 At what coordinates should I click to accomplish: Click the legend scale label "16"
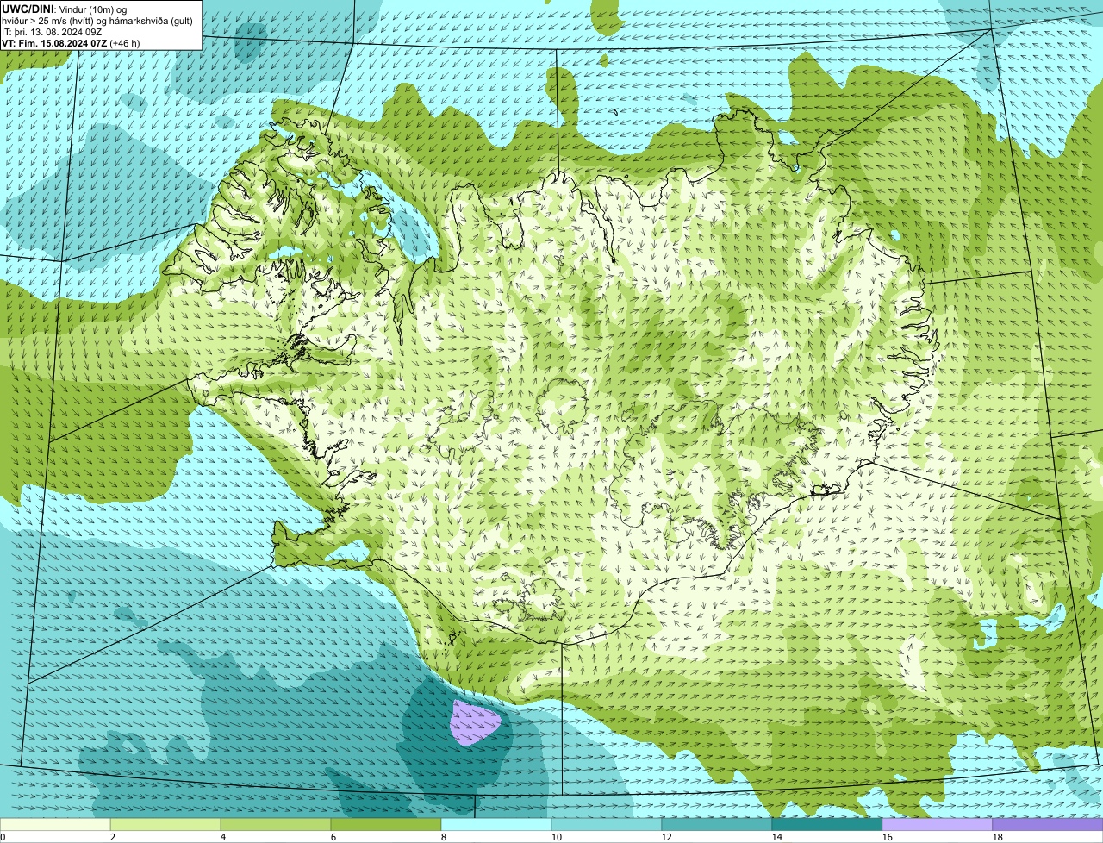[888, 837]
